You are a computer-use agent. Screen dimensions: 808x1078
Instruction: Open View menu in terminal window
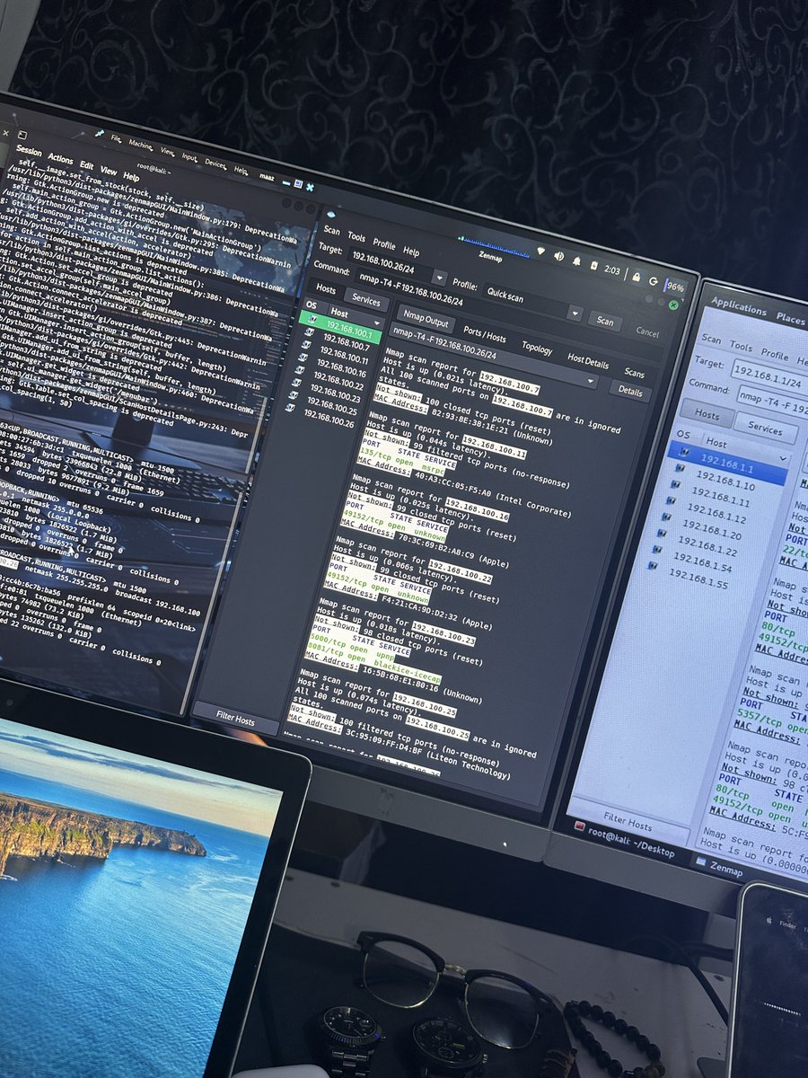[x=109, y=170]
